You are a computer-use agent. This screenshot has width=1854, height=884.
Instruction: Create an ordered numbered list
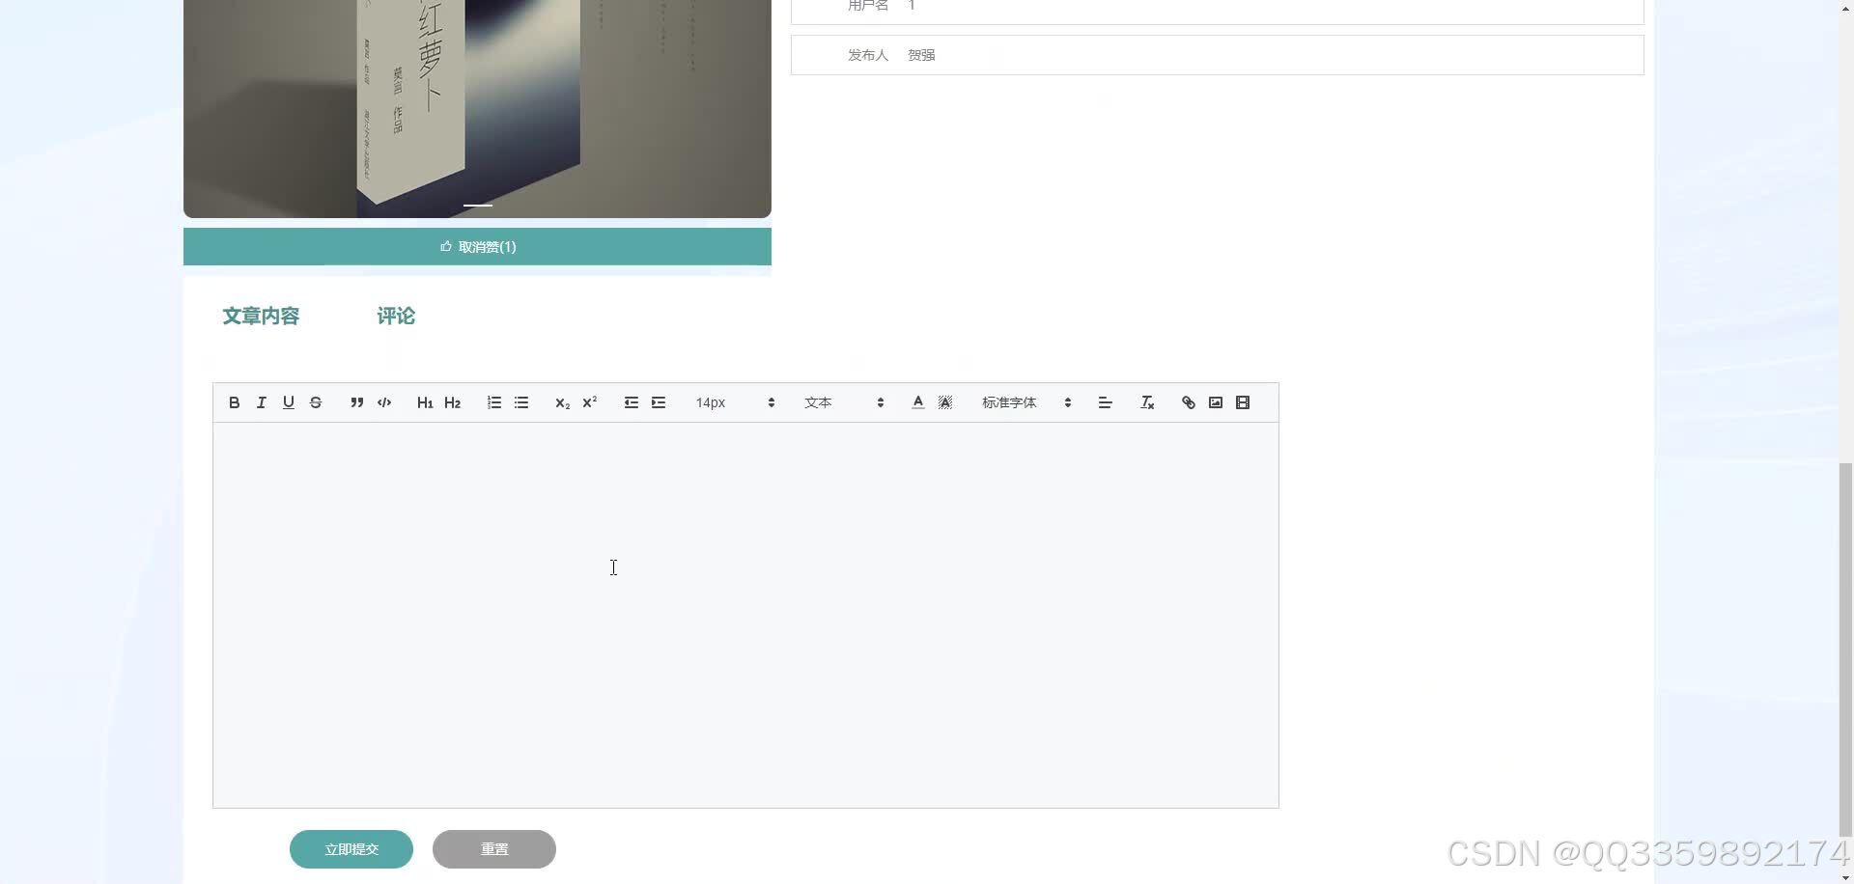493,402
